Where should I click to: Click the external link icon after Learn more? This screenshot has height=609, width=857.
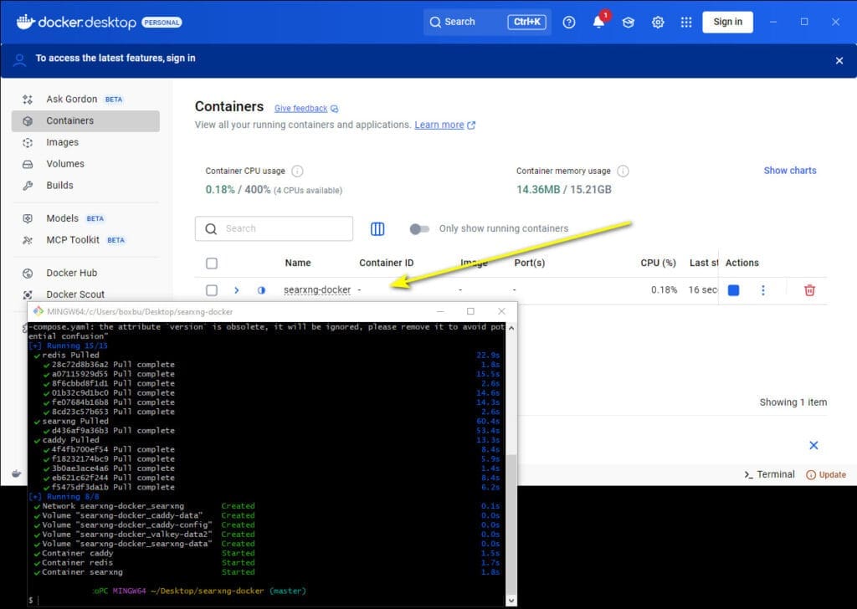[x=471, y=125]
